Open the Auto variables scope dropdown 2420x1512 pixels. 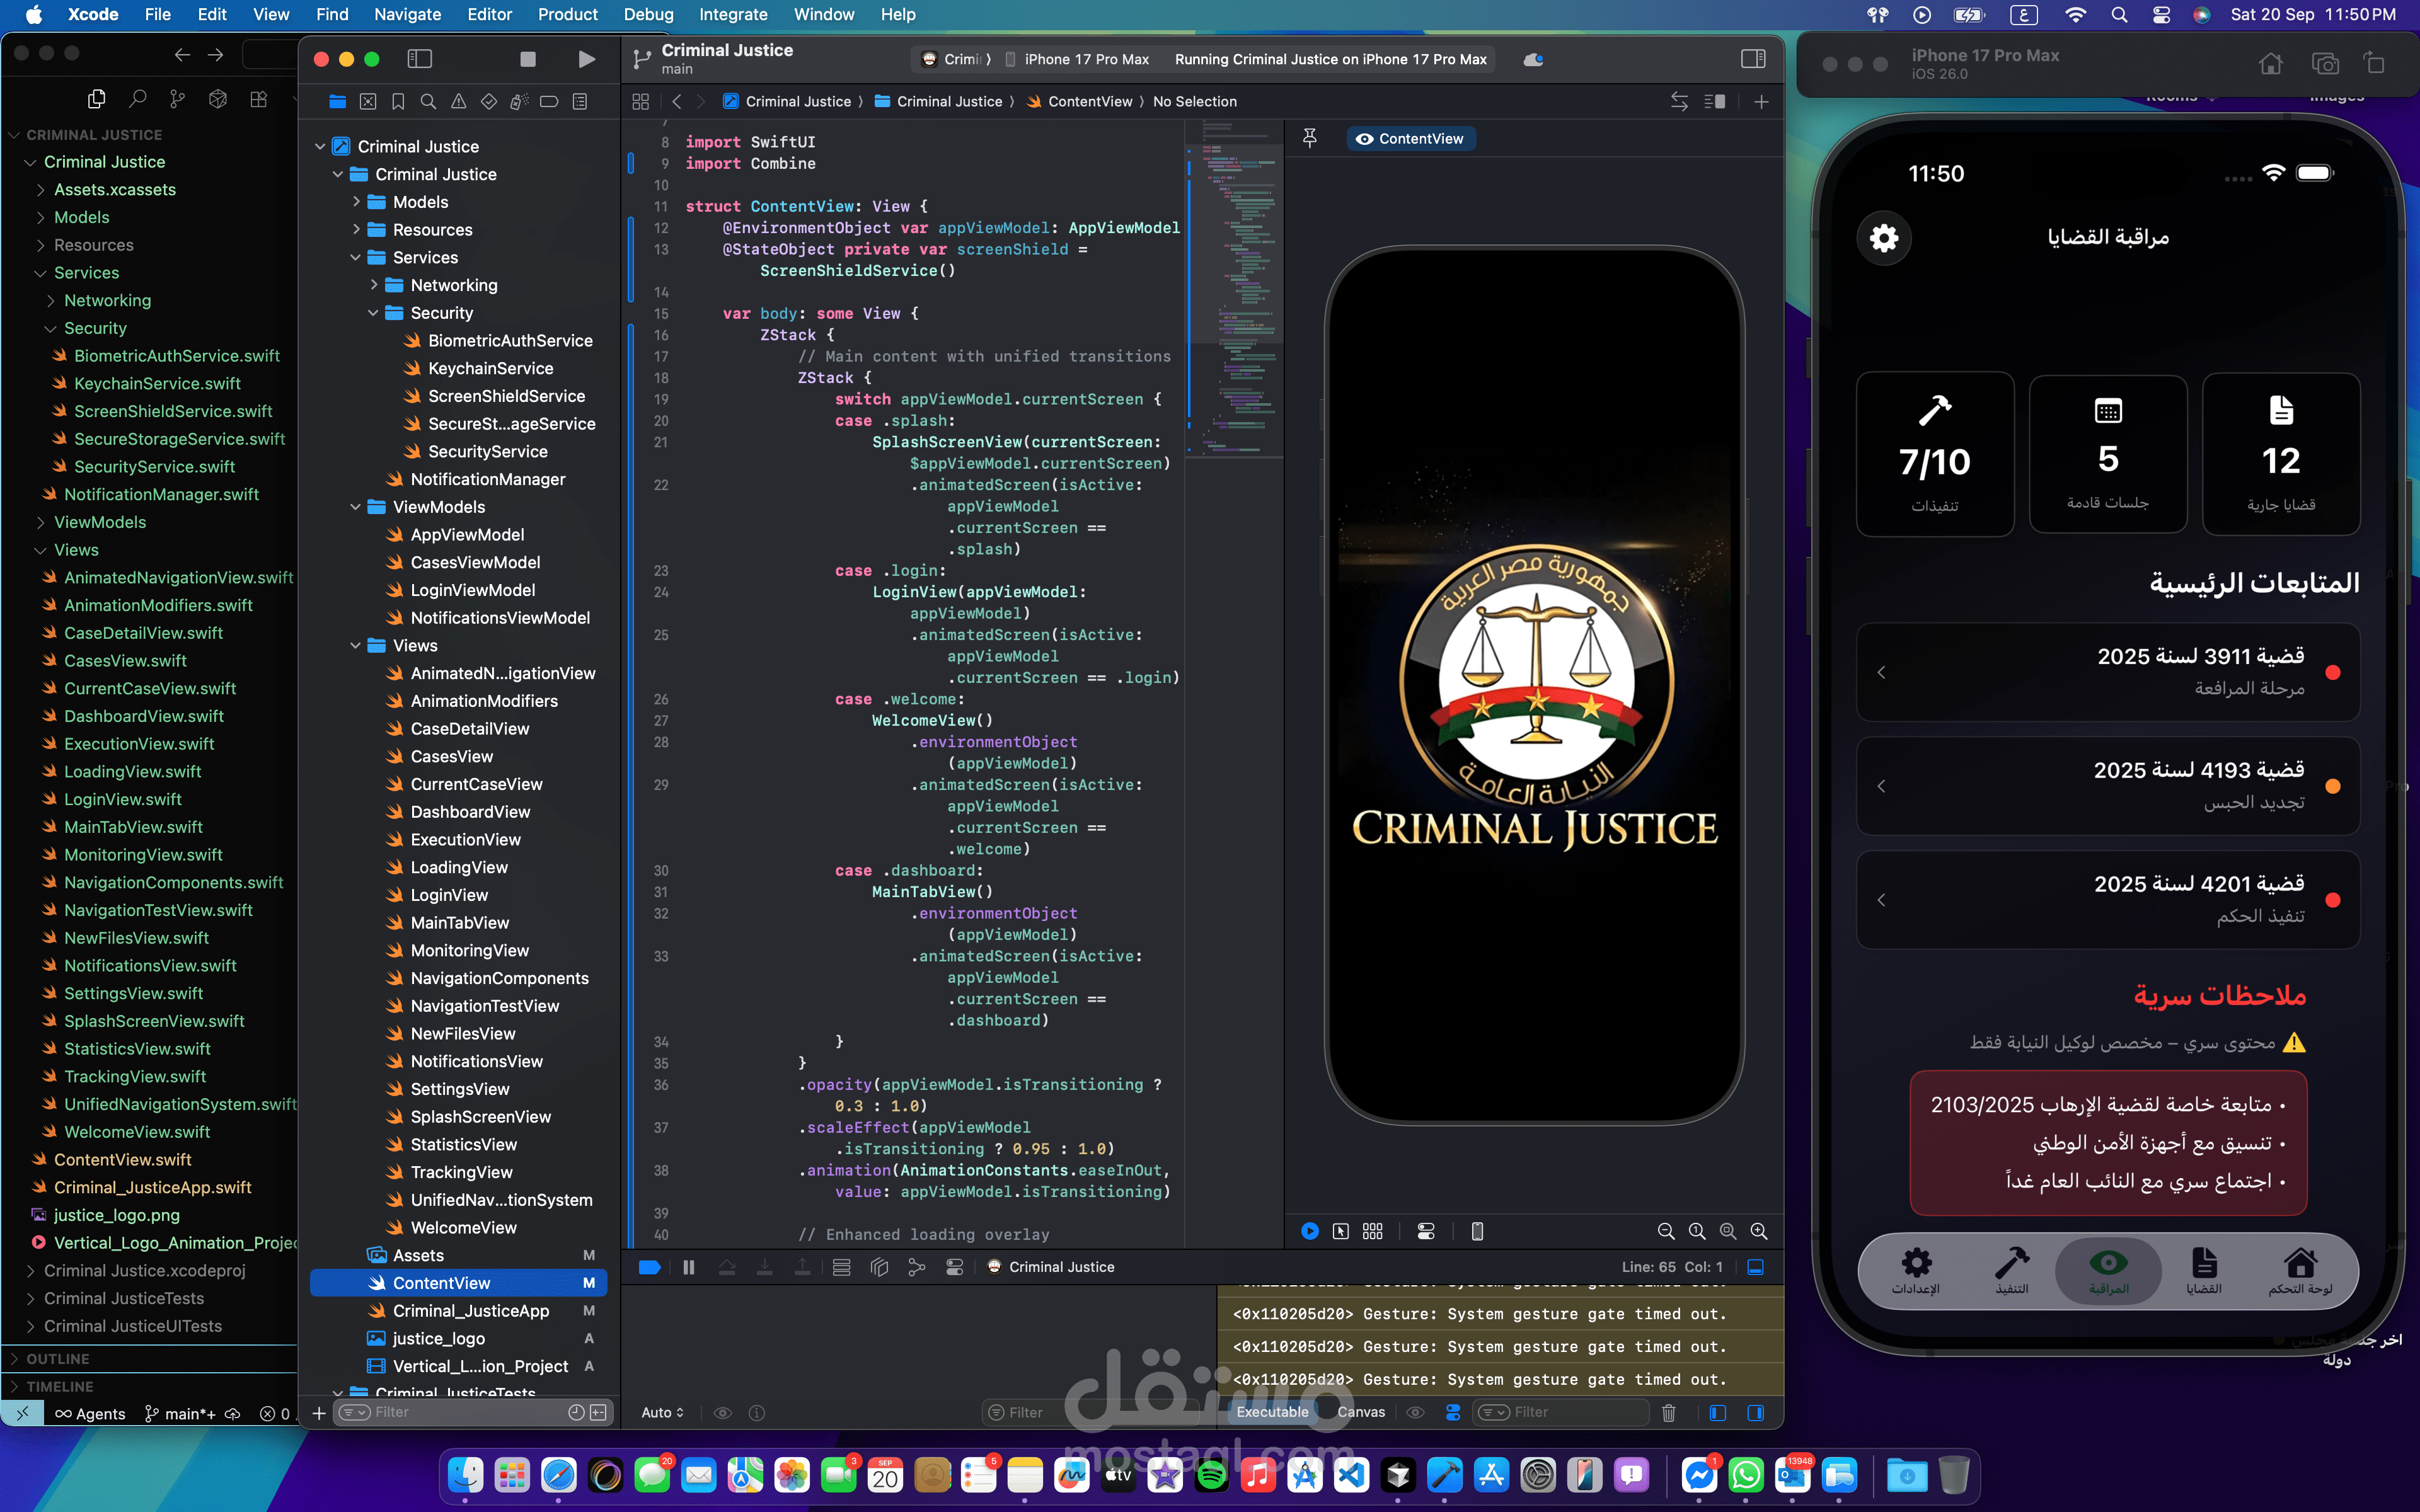[x=663, y=1412]
